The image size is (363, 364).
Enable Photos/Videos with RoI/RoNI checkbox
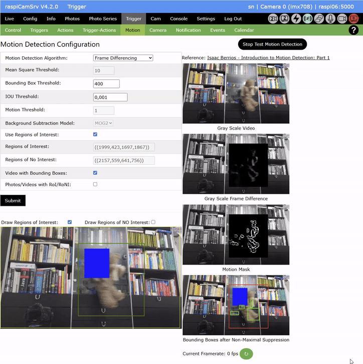[95, 184]
